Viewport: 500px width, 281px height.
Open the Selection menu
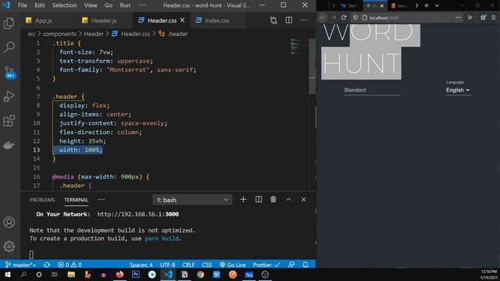(x=64, y=5)
